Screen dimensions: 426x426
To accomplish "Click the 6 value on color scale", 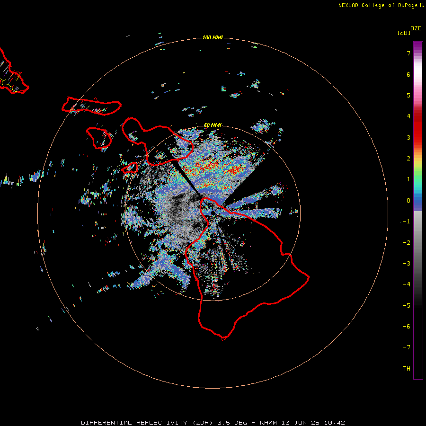I will tap(408, 74).
